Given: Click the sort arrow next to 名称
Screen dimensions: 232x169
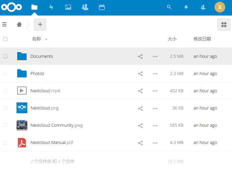Looking at the screenshot, I should [46, 39].
